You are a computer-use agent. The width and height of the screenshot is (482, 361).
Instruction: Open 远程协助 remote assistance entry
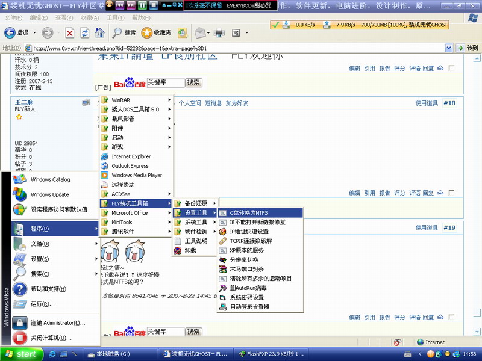point(136,185)
